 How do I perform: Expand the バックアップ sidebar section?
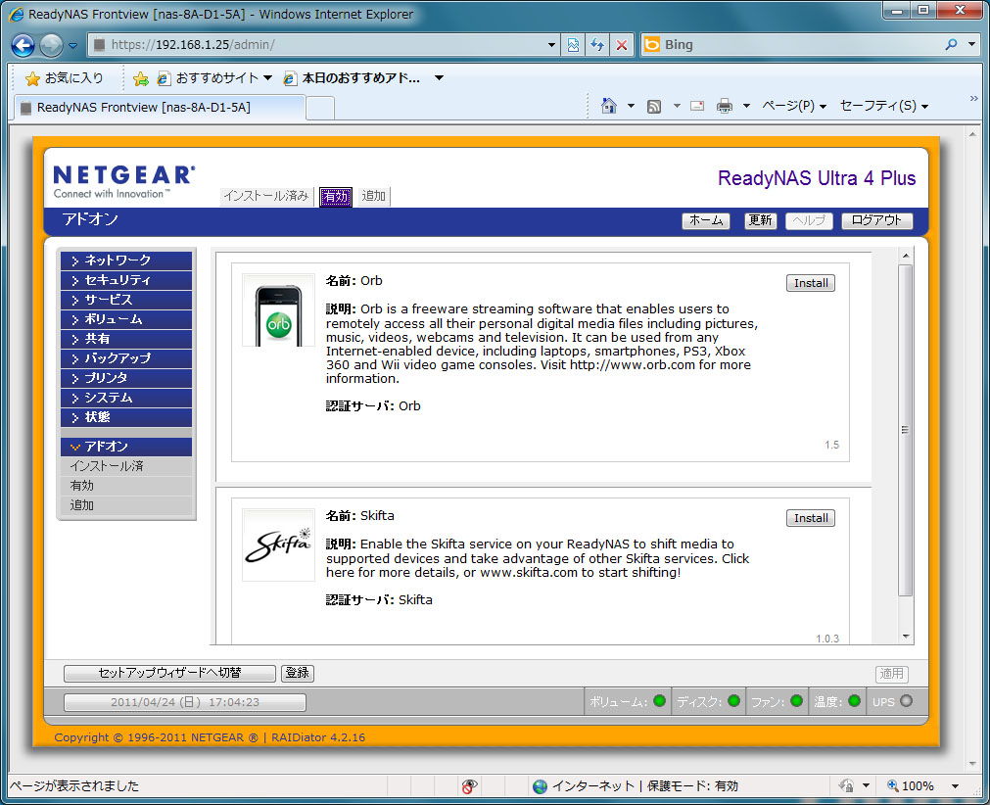pyautogui.click(x=126, y=358)
